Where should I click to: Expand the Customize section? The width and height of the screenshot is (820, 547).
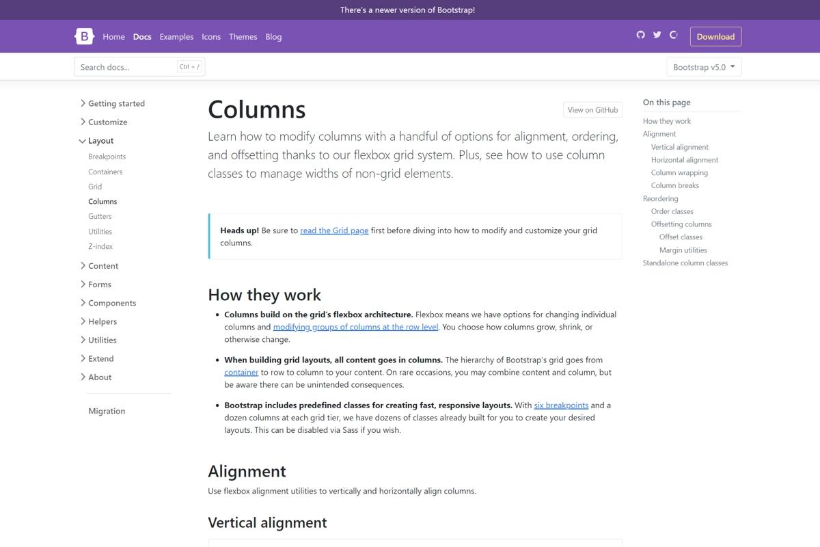click(x=104, y=122)
